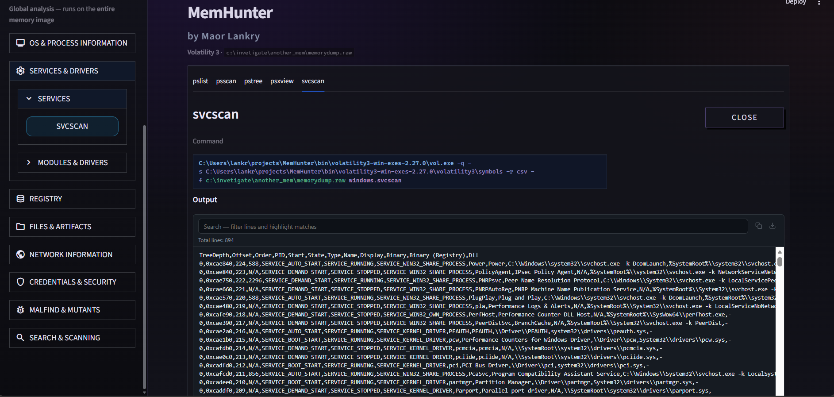This screenshot has width=834, height=397.
Task: Click the database icon next to Registry
Action: [20, 199]
